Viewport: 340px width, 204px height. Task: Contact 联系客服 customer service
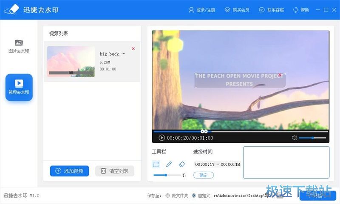(x=272, y=10)
